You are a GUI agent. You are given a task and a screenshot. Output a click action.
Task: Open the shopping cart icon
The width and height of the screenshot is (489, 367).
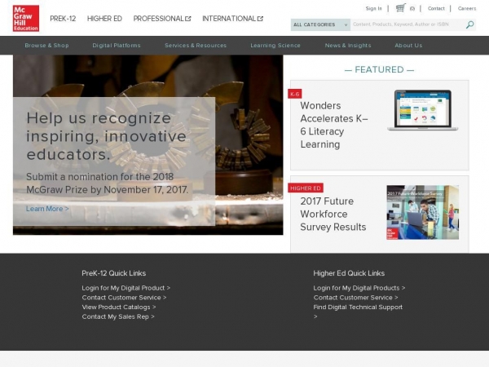pos(400,8)
